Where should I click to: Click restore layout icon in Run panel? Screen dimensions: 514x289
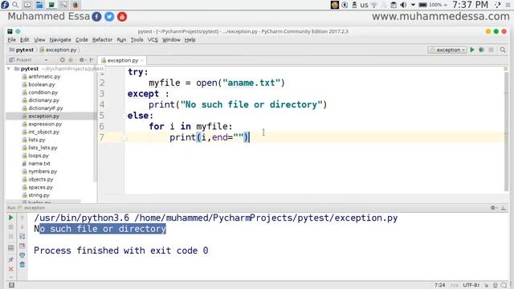pyautogui.click(x=10, y=248)
